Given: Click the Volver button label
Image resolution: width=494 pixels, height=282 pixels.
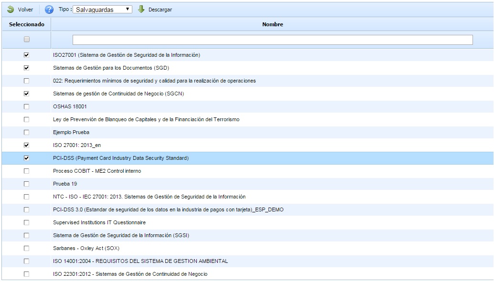Looking at the screenshot, I should pyautogui.click(x=25, y=10).
